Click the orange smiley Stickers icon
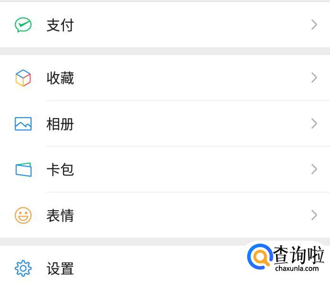The image size is (330, 283). [x=23, y=215]
